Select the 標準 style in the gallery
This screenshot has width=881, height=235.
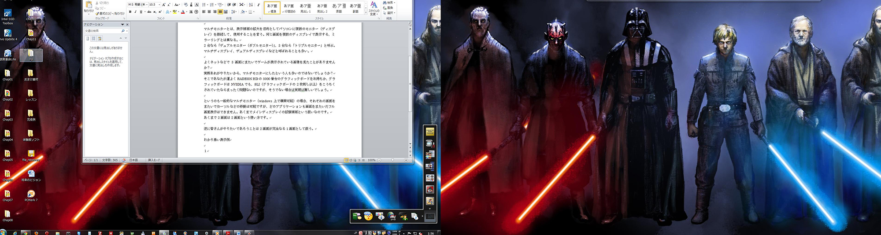tap(272, 8)
